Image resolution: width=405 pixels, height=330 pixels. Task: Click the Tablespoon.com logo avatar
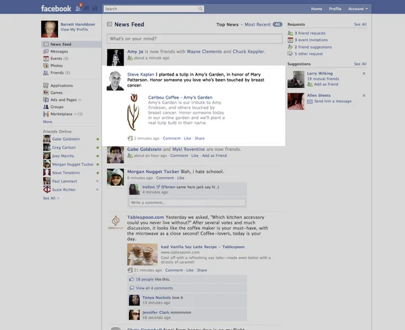click(x=115, y=222)
